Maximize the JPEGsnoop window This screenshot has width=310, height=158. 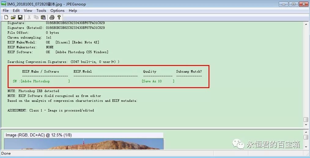293,4
